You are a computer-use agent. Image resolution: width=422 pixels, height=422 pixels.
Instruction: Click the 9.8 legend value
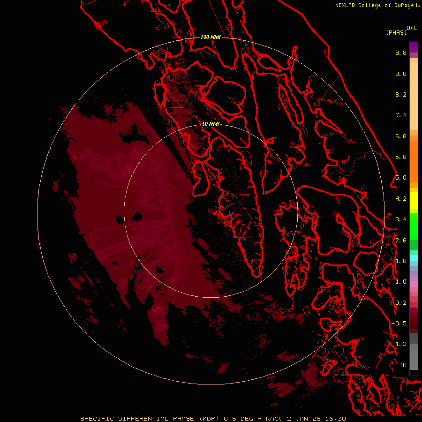click(x=401, y=53)
